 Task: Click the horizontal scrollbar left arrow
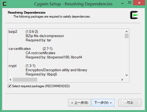10,80
